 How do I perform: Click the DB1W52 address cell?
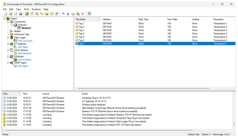point(107,37)
